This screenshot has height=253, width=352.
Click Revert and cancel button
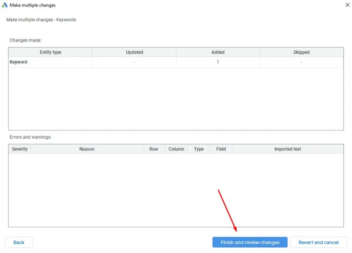pos(318,242)
